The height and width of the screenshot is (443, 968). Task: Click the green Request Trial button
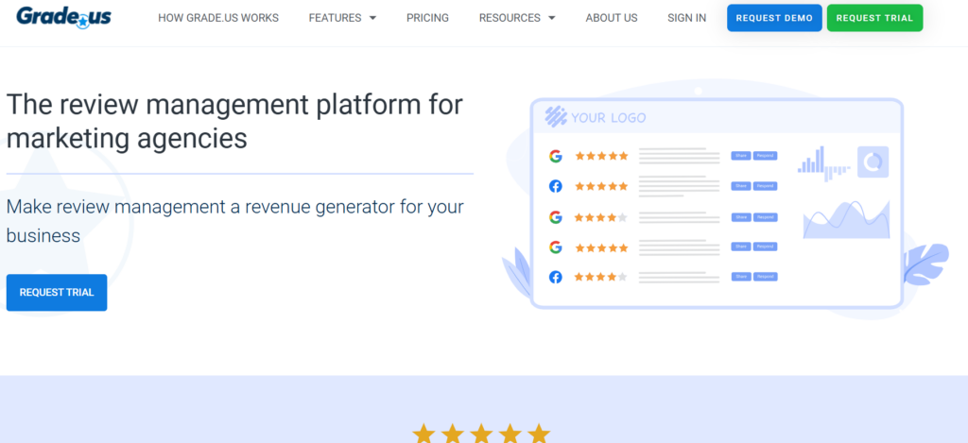[x=874, y=18]
